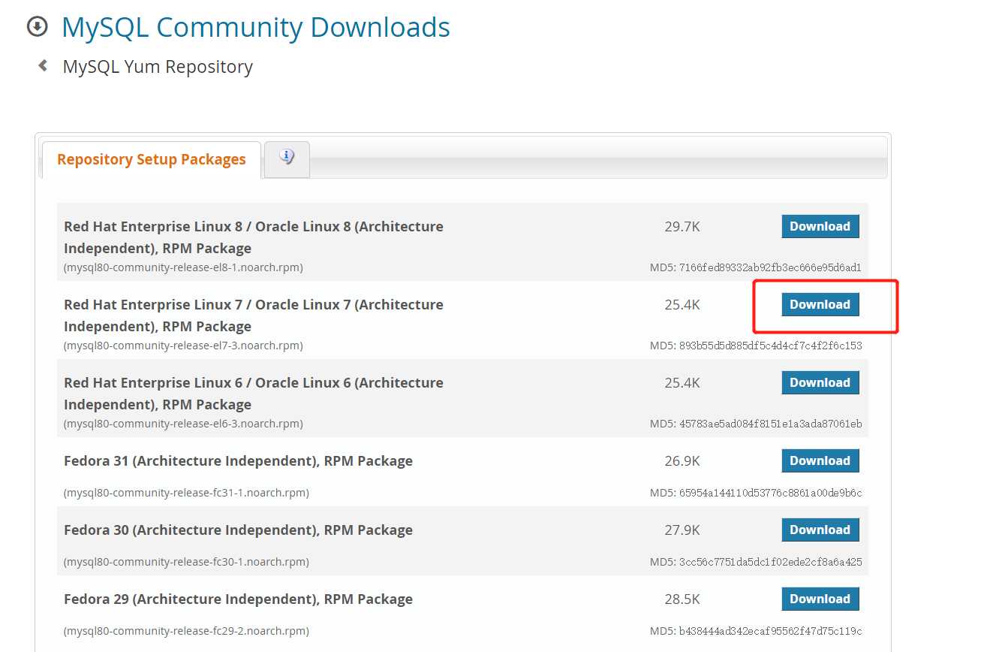Click filename mysql80-community-release-el7-3.noarch.rpm

point(184,346)
